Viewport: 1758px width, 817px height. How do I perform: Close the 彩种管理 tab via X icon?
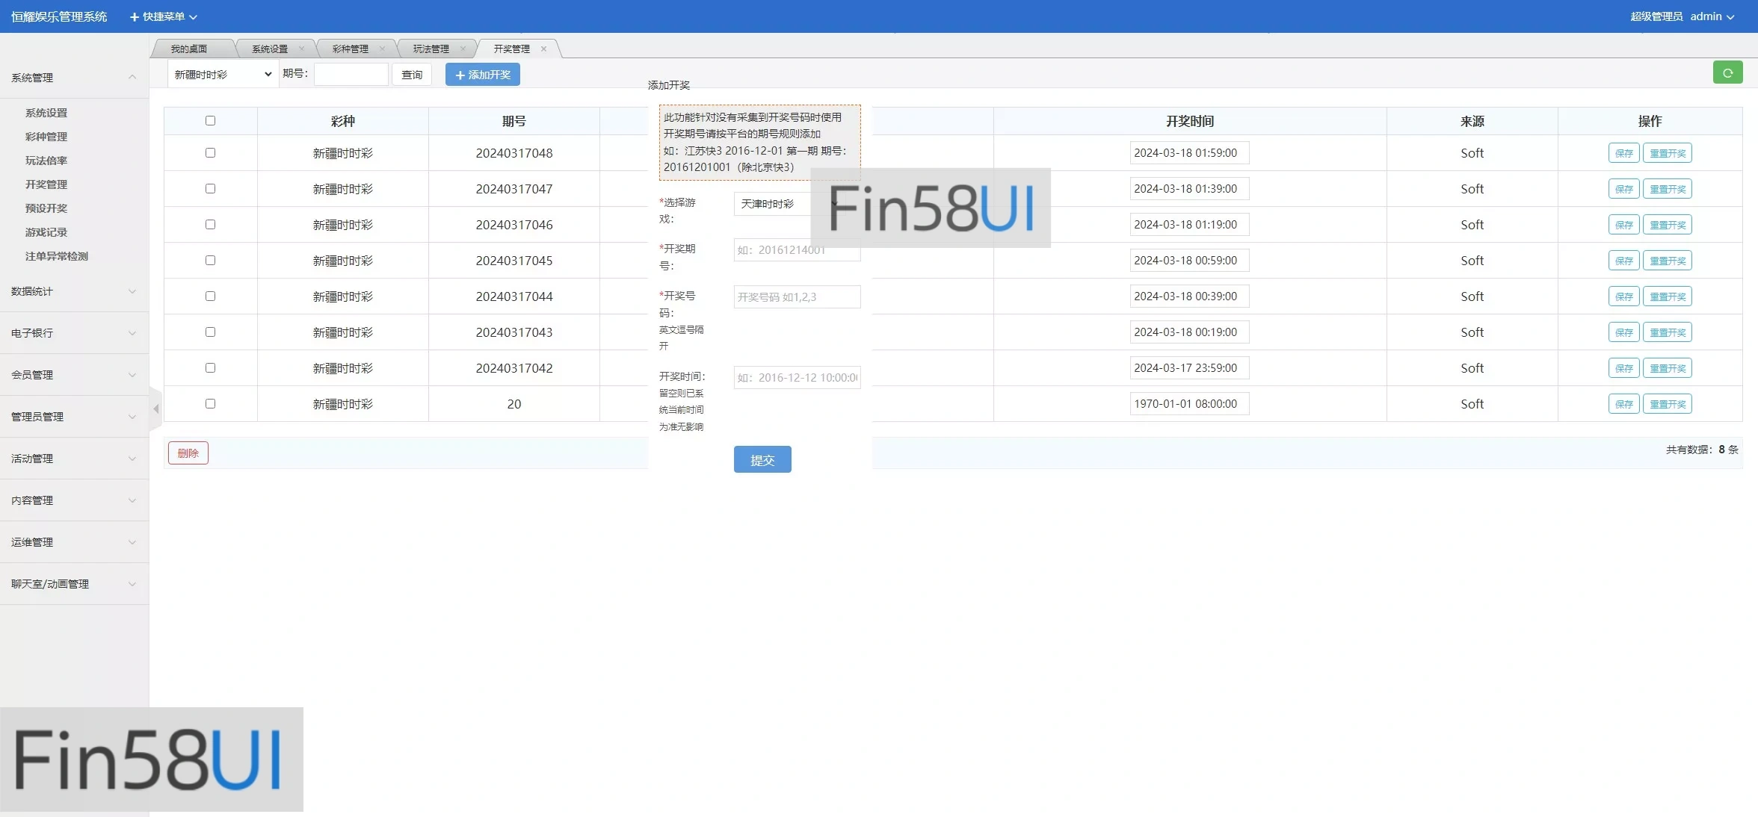382,49
